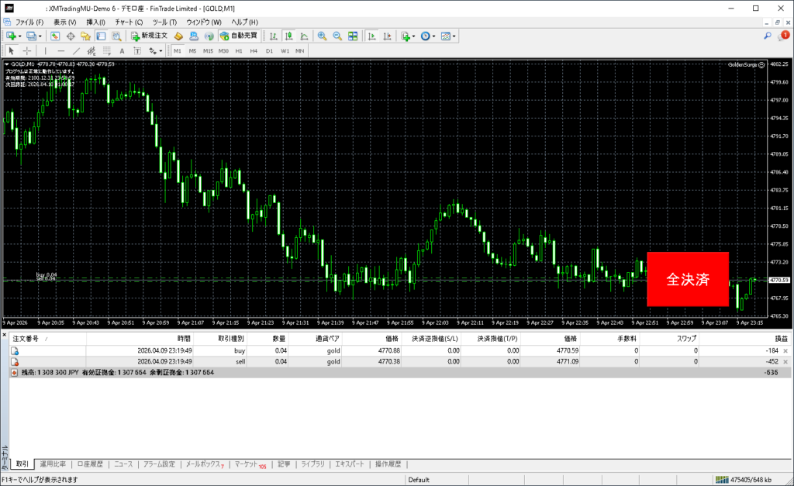This screenshot has width=794, height=486.
Task: Expand the profiles dropdown arrow
Action: 39,36
